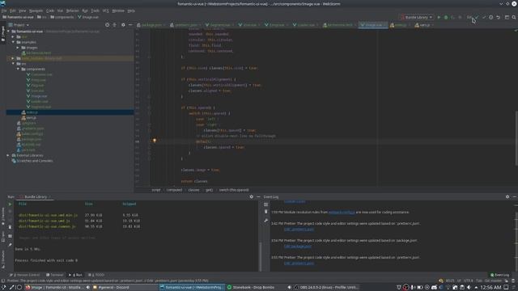This screenshot has height=291, width=518.
Task: Open Project panel settings gear
Action: point(123,25)
